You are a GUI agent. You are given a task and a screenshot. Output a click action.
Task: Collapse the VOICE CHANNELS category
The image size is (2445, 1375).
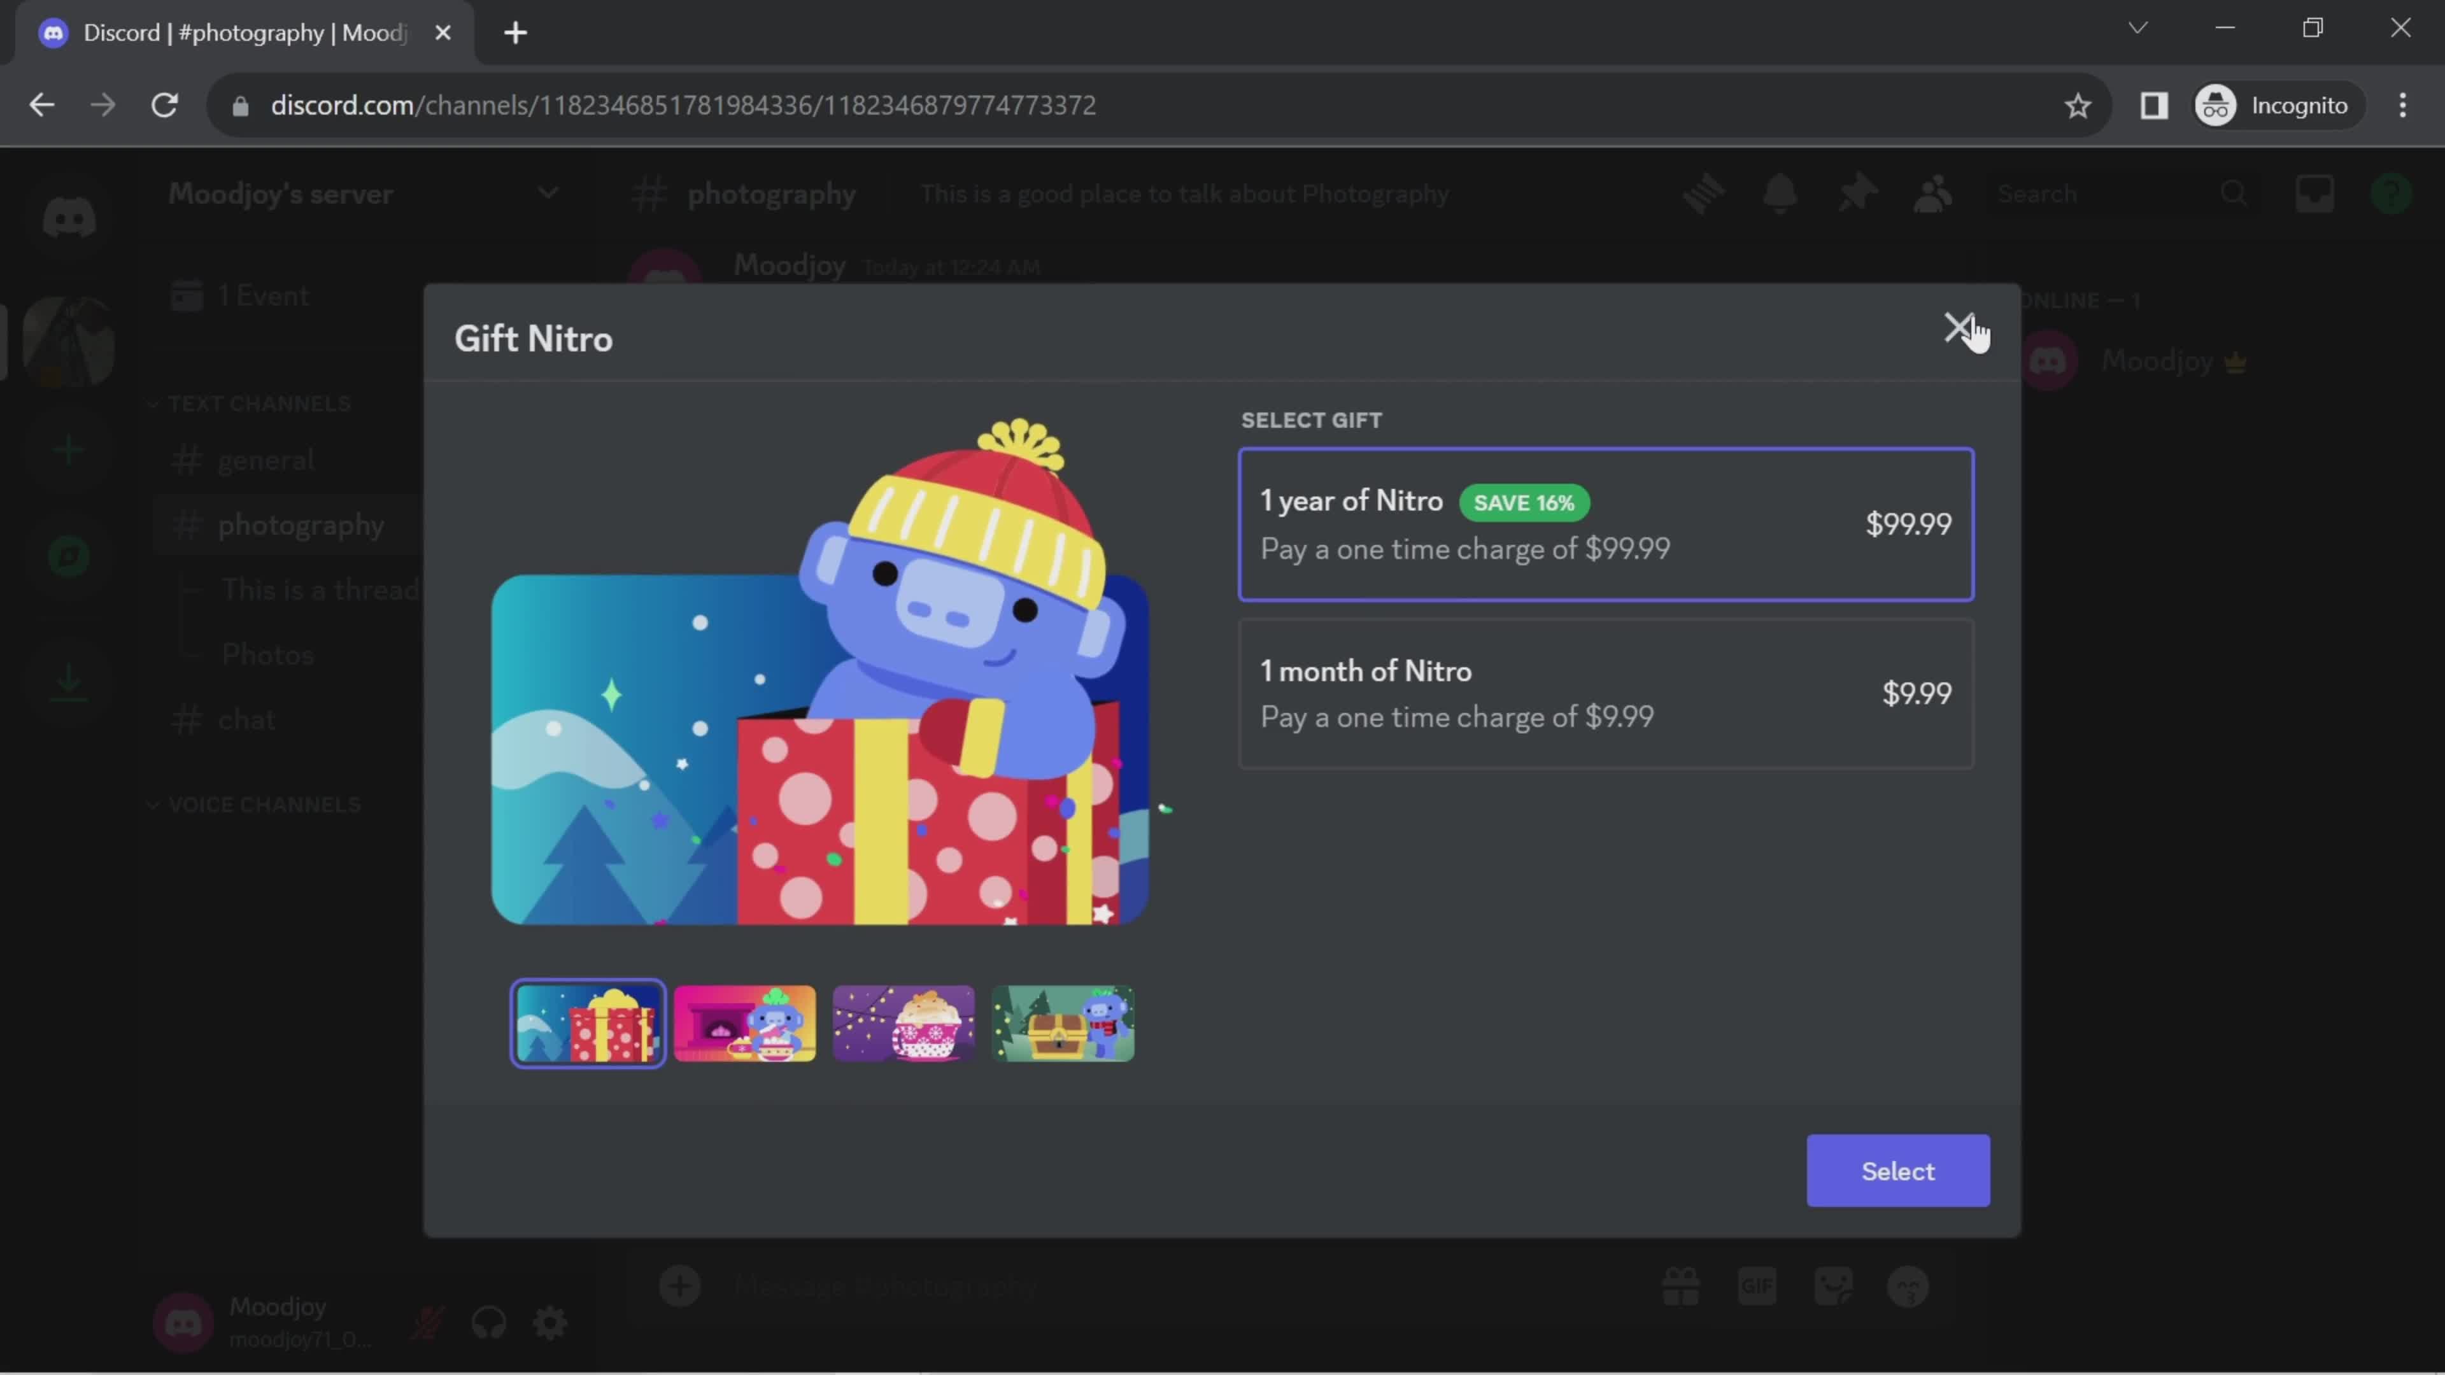[255, 805]
